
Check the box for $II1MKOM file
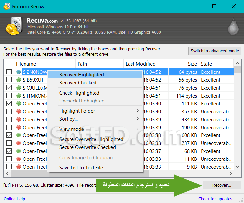point(9,96)
